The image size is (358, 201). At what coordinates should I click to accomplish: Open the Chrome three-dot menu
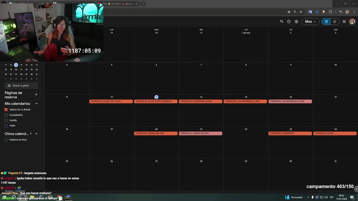click(354, 12)
